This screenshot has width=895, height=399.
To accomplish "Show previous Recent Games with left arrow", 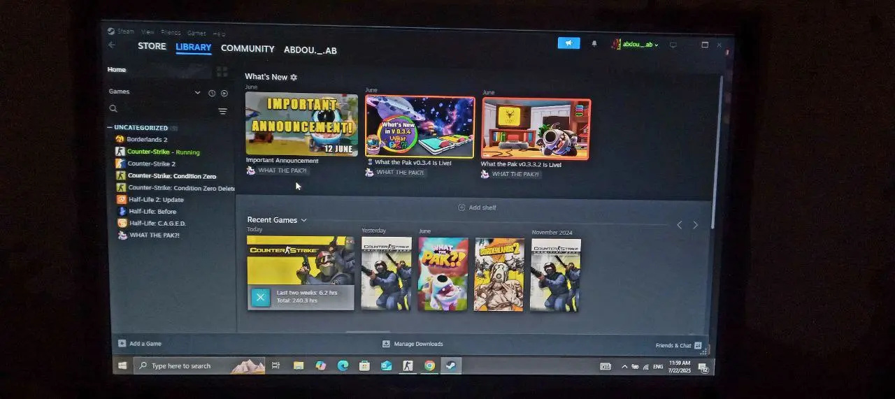I will 679,225.
